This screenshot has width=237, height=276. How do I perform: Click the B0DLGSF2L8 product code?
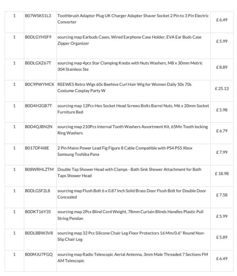tap(37, 191)
